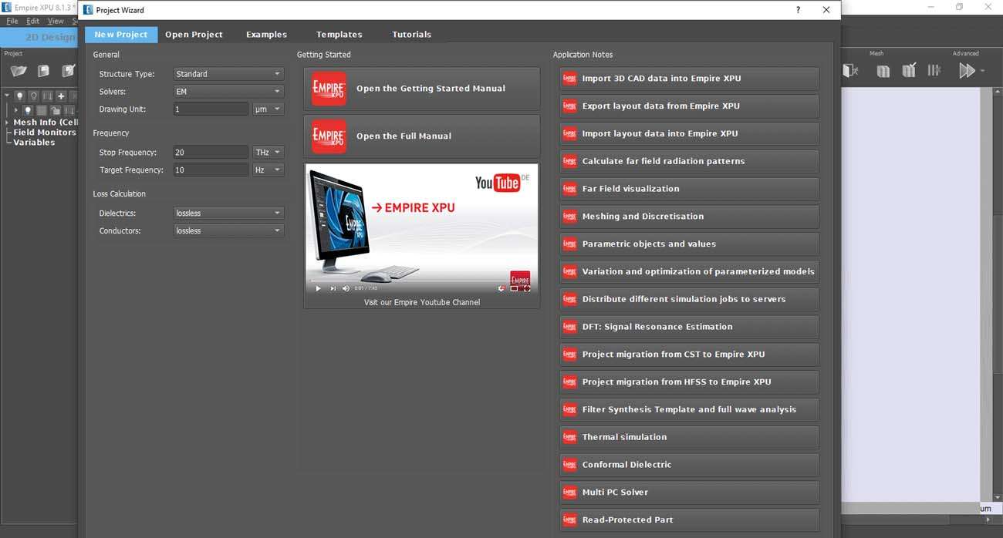
Task: Click the double-arrow run simulation icon
Action: click(966, 71)
